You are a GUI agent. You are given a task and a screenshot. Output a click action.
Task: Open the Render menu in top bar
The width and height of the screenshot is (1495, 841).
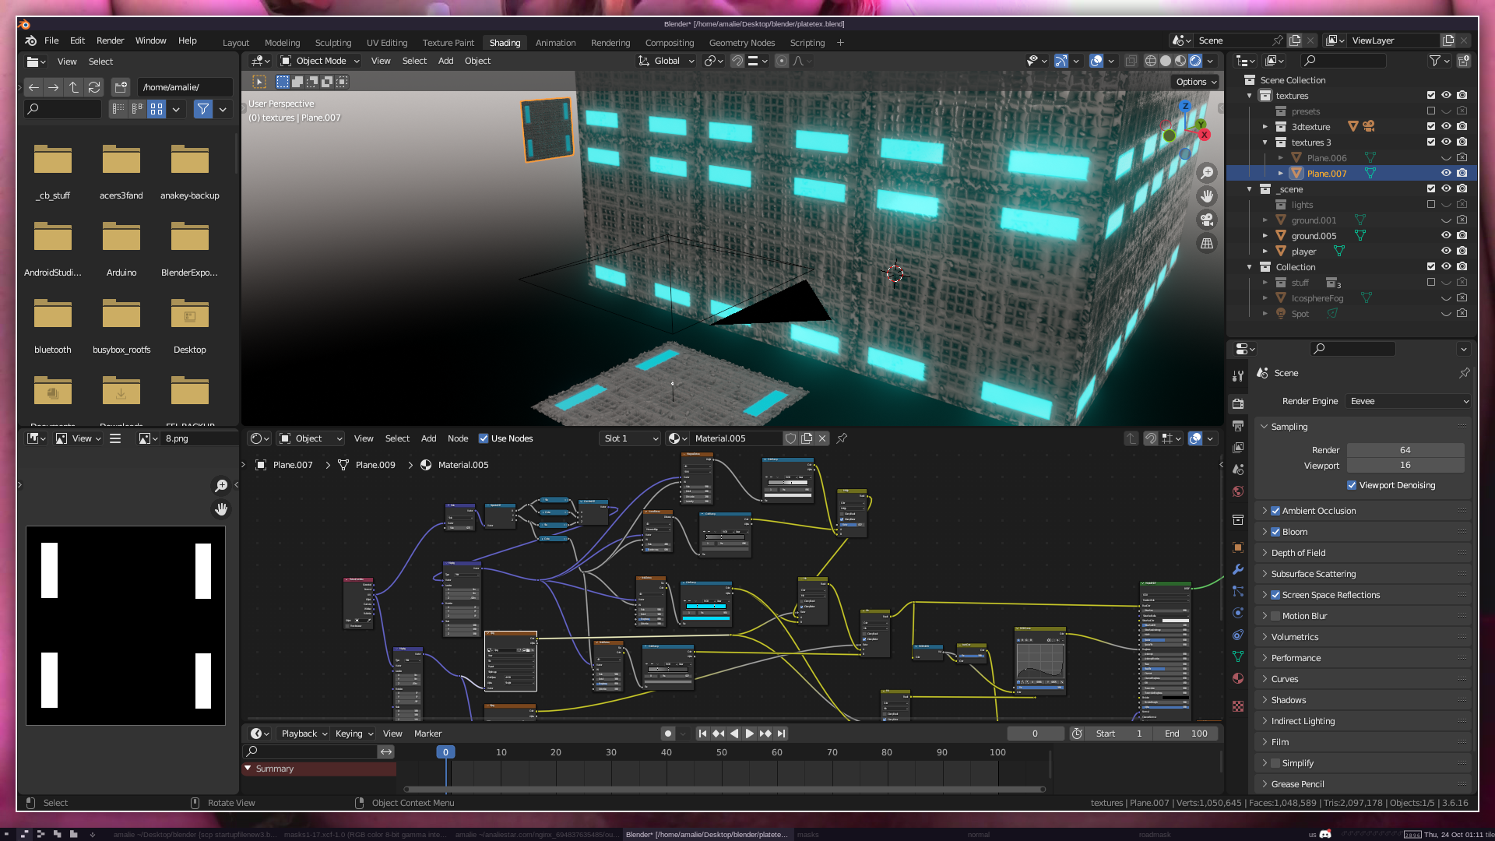click(x=110, y=40)
